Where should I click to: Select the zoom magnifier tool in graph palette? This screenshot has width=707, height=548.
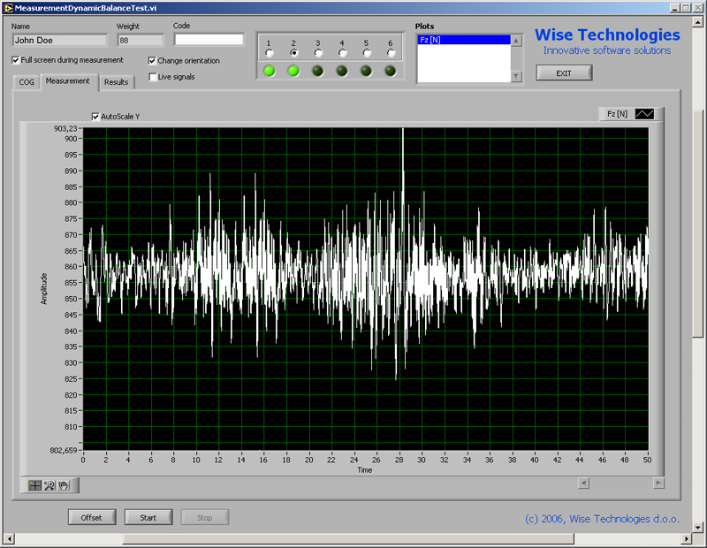[x=49, y=485]
